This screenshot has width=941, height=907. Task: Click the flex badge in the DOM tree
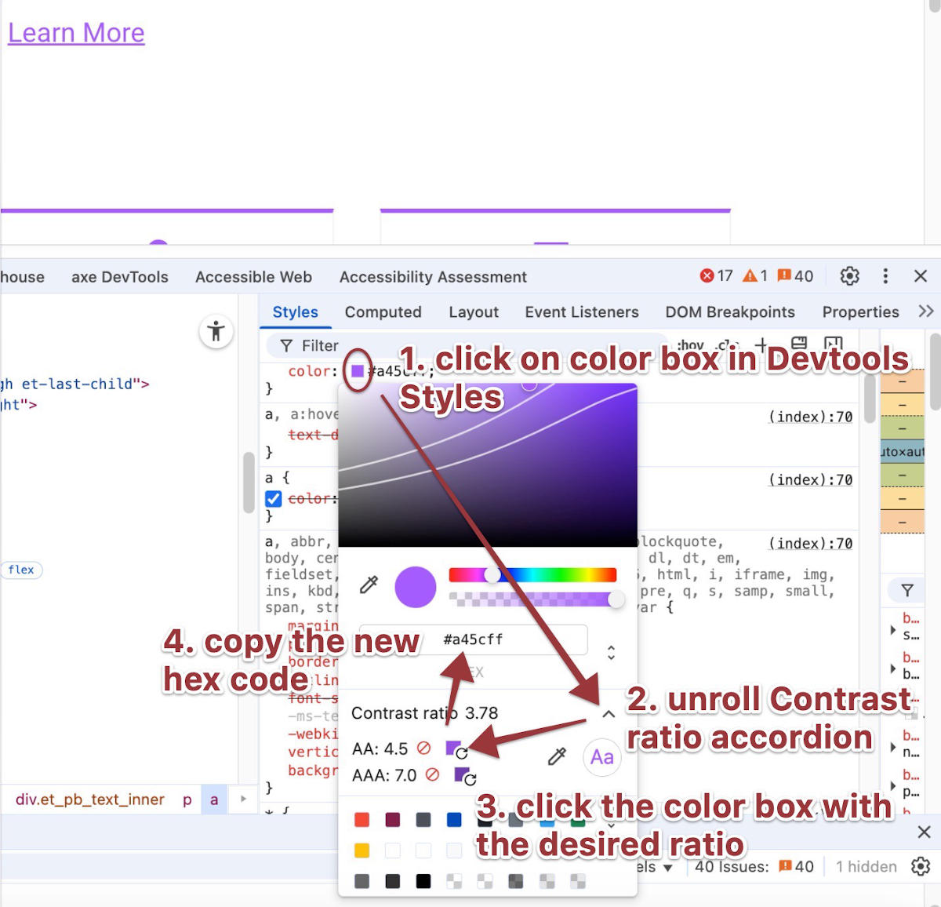(21, 570)
